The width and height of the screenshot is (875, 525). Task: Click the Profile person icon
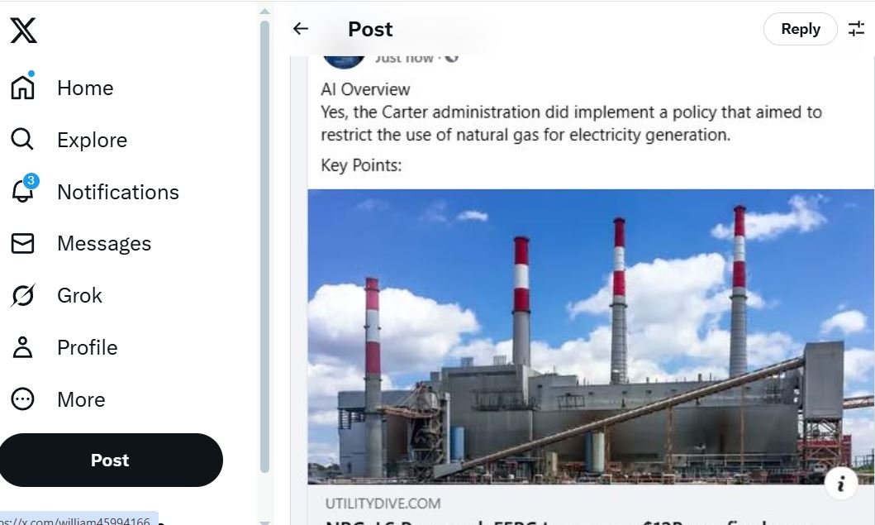coord(23,348)
